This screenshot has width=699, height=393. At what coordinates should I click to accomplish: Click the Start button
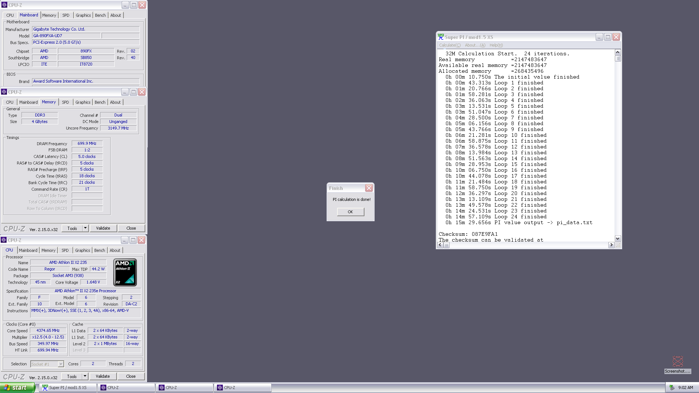tap(17, 388)
